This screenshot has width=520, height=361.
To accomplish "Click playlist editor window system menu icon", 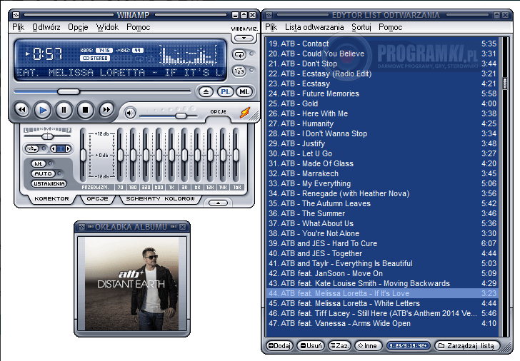I will [269, 15].
